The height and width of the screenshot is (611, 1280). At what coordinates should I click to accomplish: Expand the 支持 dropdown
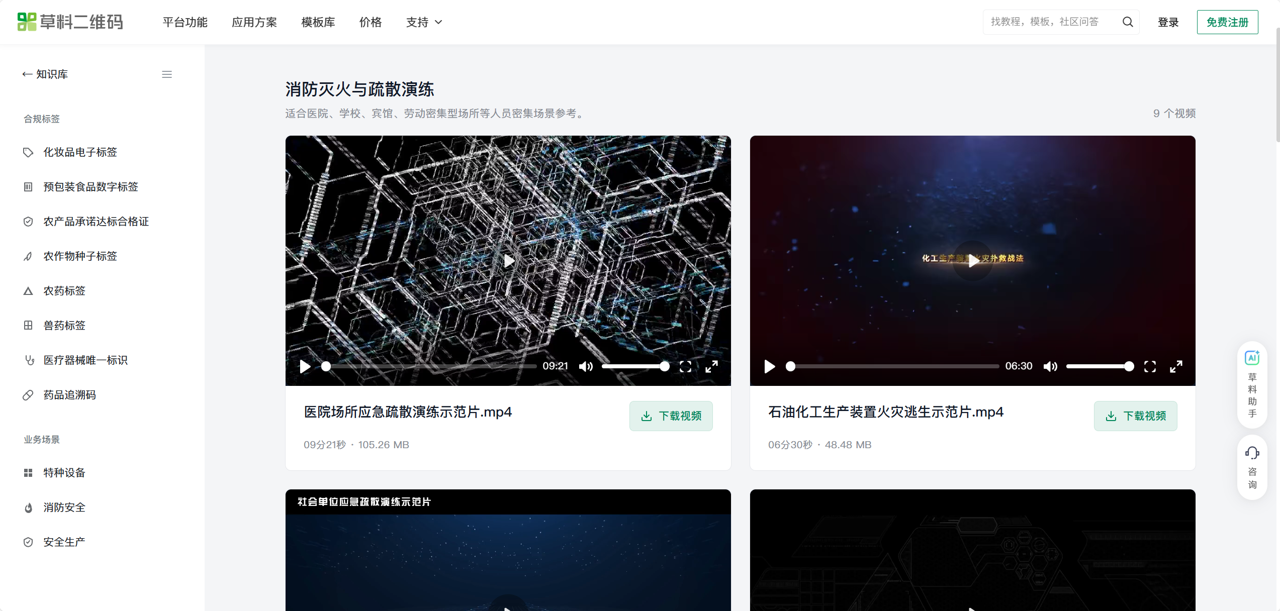[424, 22]
